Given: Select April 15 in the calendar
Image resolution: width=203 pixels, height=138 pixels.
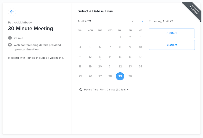Looking at the screenshot, I should click(120, 57).
